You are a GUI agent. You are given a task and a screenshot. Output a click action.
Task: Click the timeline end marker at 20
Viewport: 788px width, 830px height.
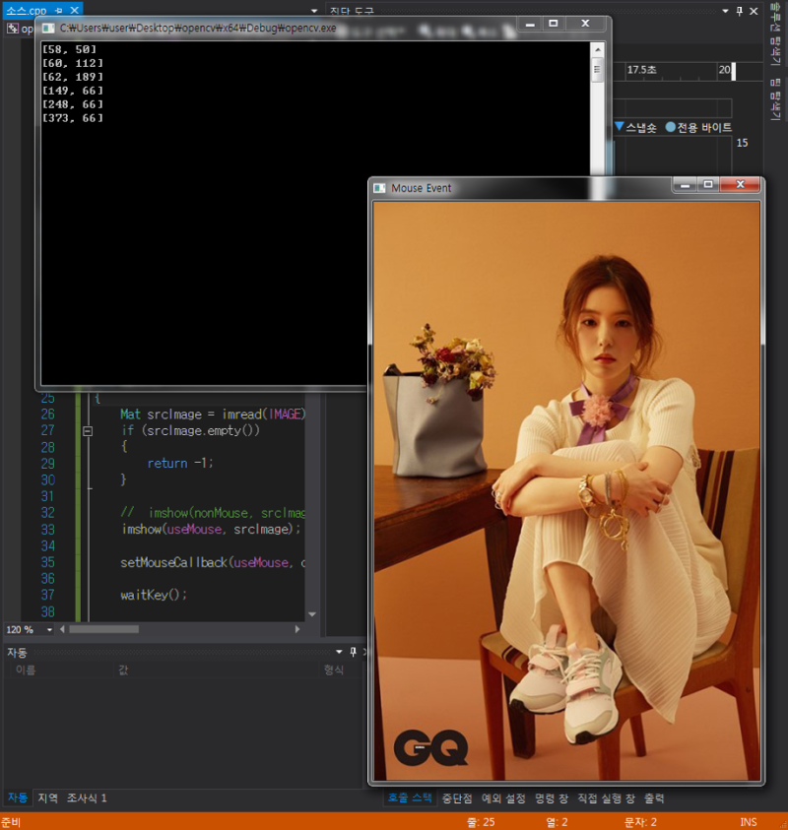point(734,71)
